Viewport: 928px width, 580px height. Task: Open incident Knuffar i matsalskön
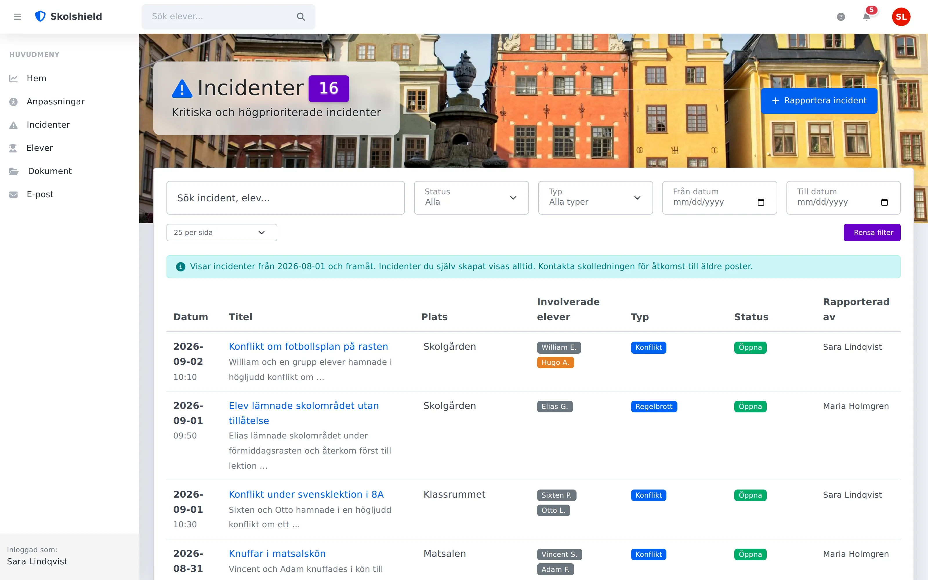pos(277,554)
